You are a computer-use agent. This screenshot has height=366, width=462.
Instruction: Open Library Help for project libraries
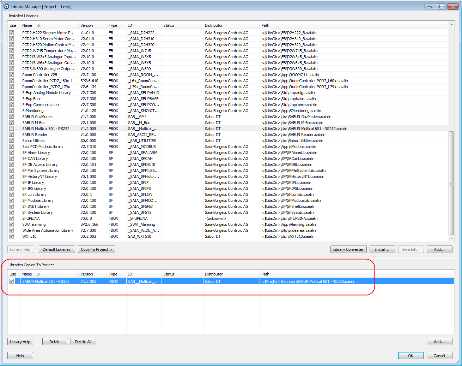(20, 342)
